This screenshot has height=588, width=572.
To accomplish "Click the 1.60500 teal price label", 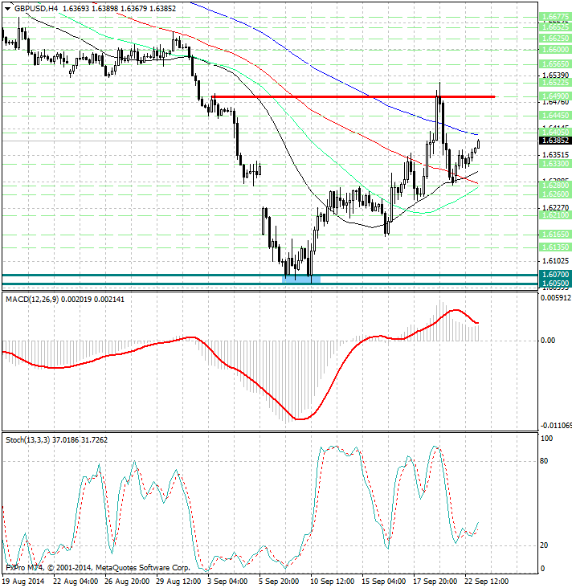I will click(555, 283).
